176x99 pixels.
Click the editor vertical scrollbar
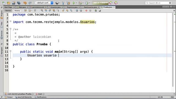173,50
